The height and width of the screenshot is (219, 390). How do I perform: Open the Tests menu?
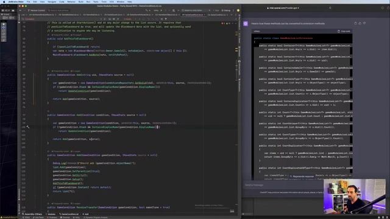pyautogui.click(x=96, y=2)
